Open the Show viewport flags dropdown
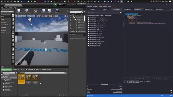 (33, 16)
